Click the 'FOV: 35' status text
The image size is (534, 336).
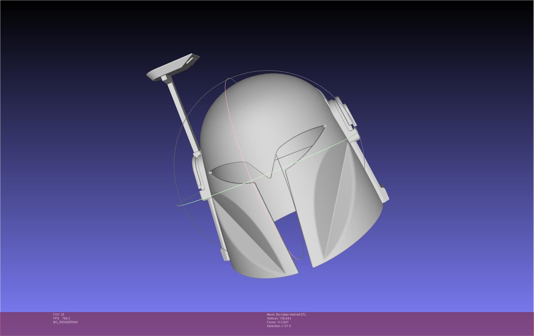pos(59,315)
